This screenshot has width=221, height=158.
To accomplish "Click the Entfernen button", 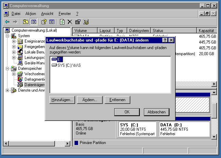I will [x=117, y=100].
